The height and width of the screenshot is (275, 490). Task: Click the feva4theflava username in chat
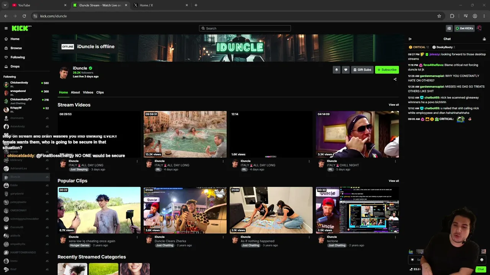click(x=433, y=65)
